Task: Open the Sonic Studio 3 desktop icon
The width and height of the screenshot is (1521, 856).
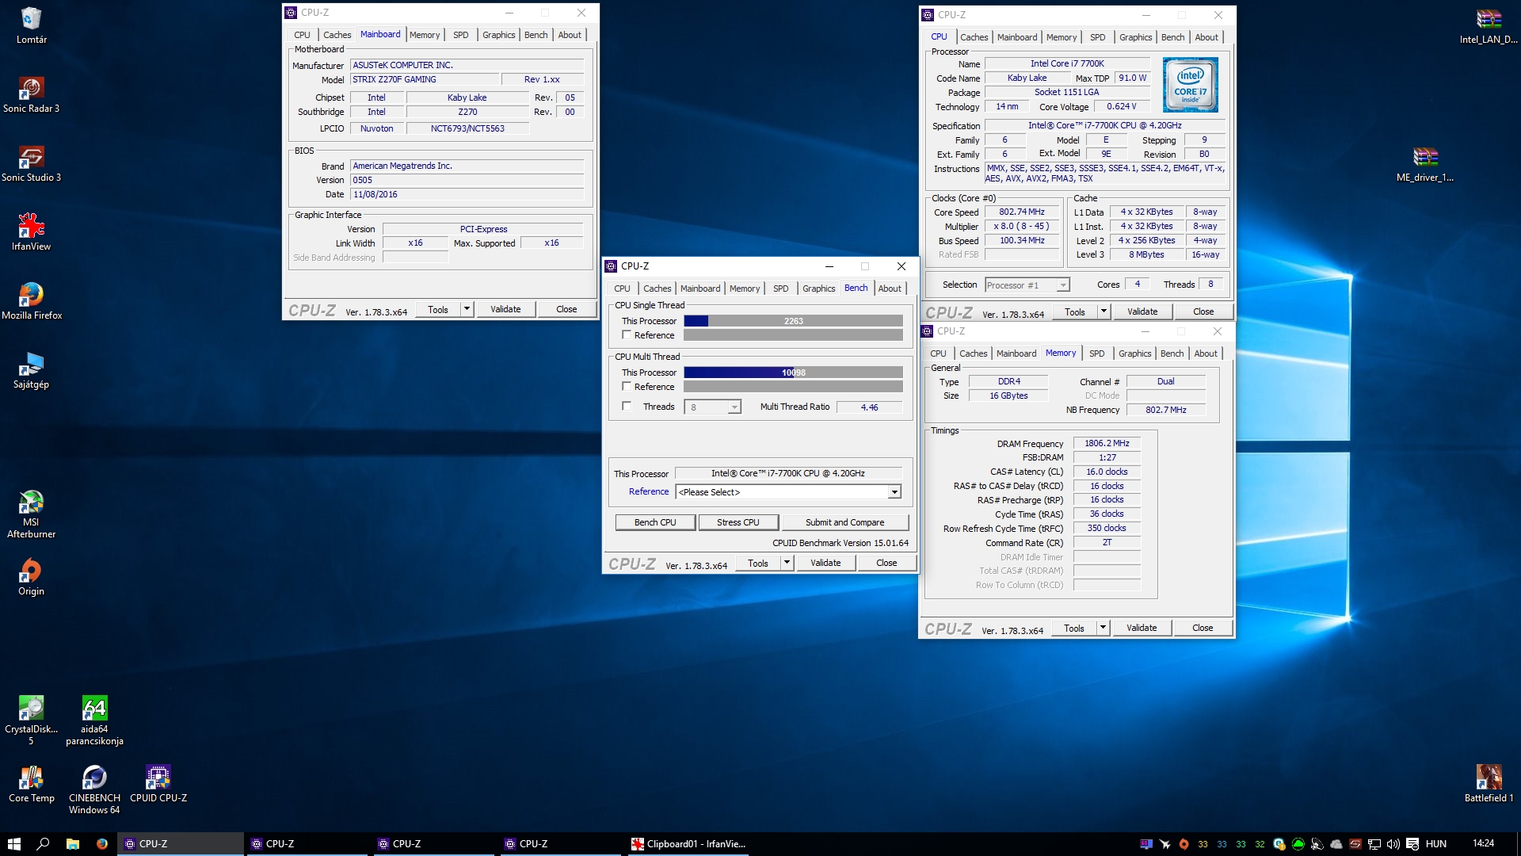Action: (31, 163)
